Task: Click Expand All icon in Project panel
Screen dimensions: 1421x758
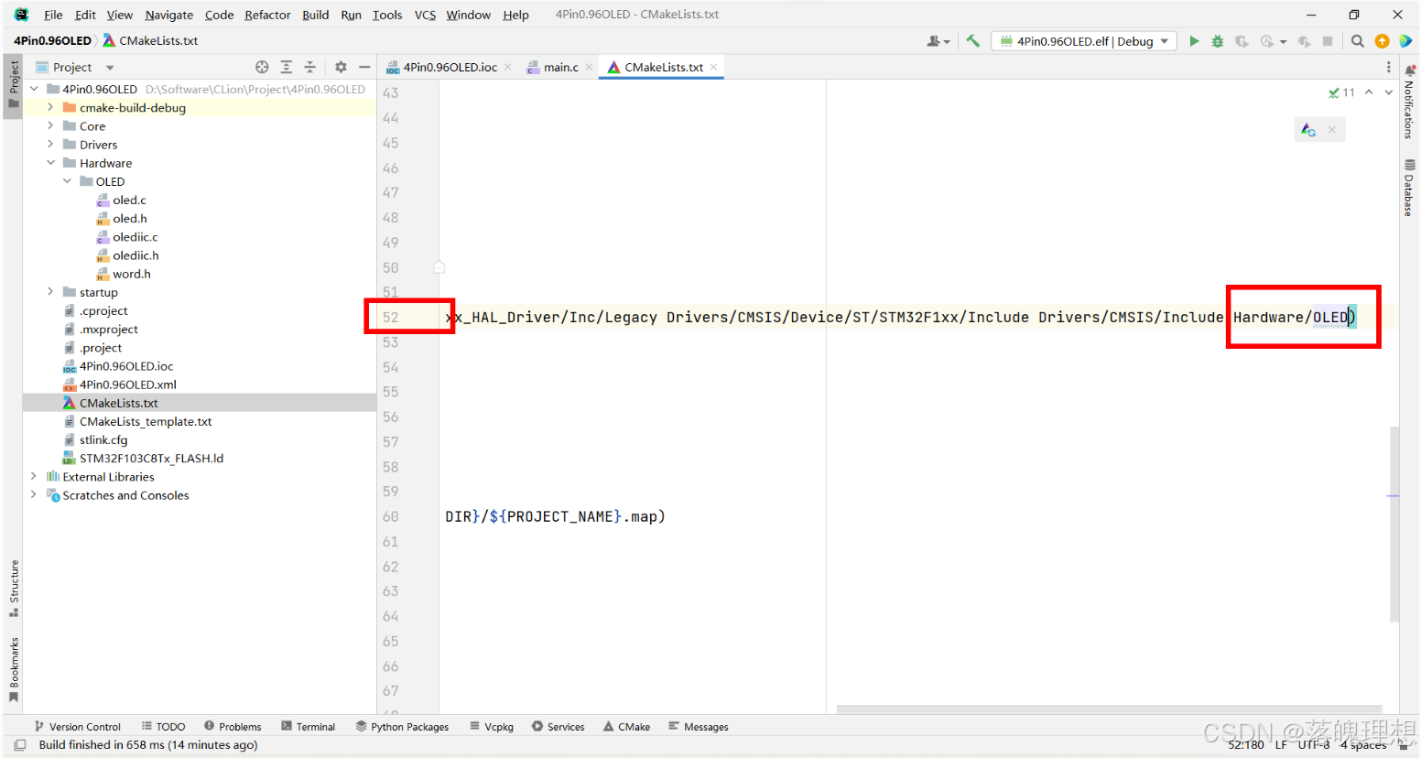Action: click(287, 67)
